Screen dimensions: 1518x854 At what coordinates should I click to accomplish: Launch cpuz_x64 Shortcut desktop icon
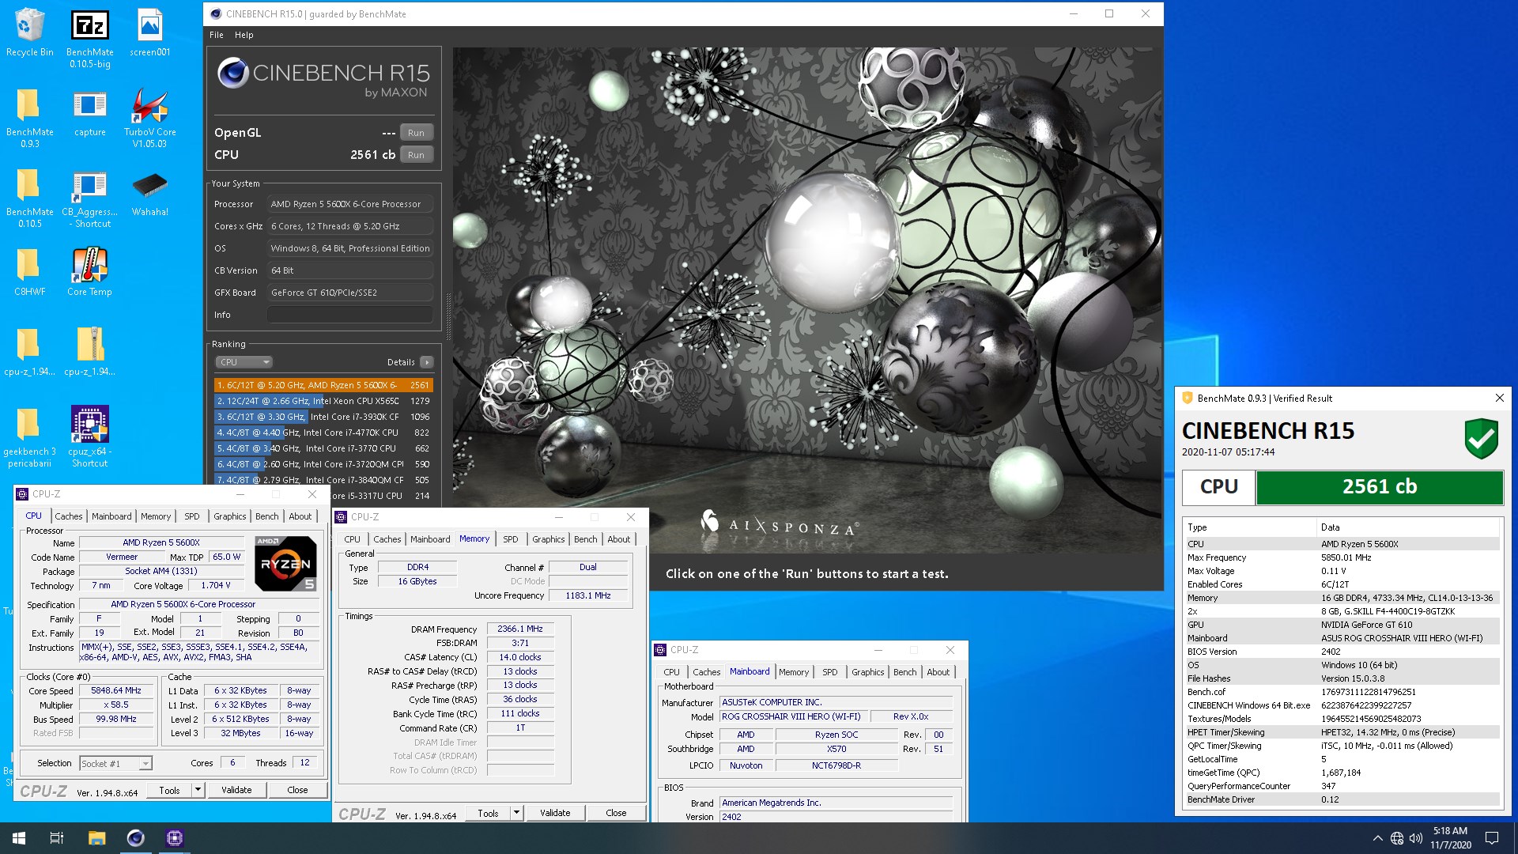click(x=89, y=437)
